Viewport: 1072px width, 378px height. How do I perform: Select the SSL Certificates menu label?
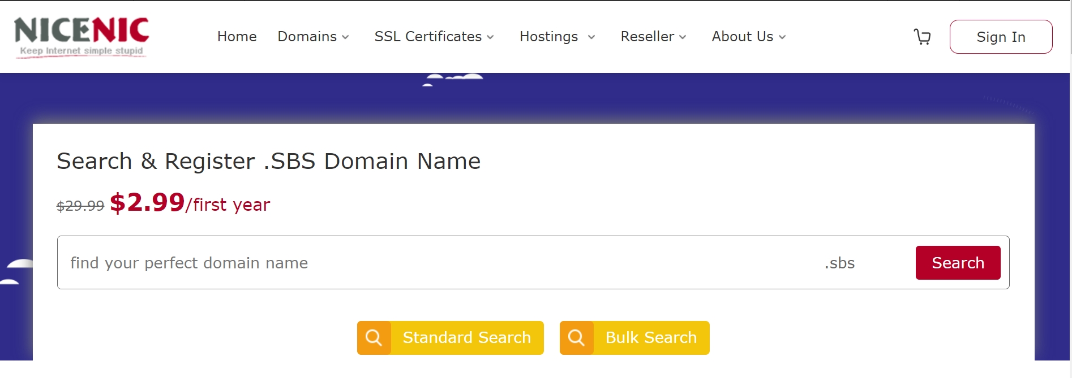coord(427,37)
